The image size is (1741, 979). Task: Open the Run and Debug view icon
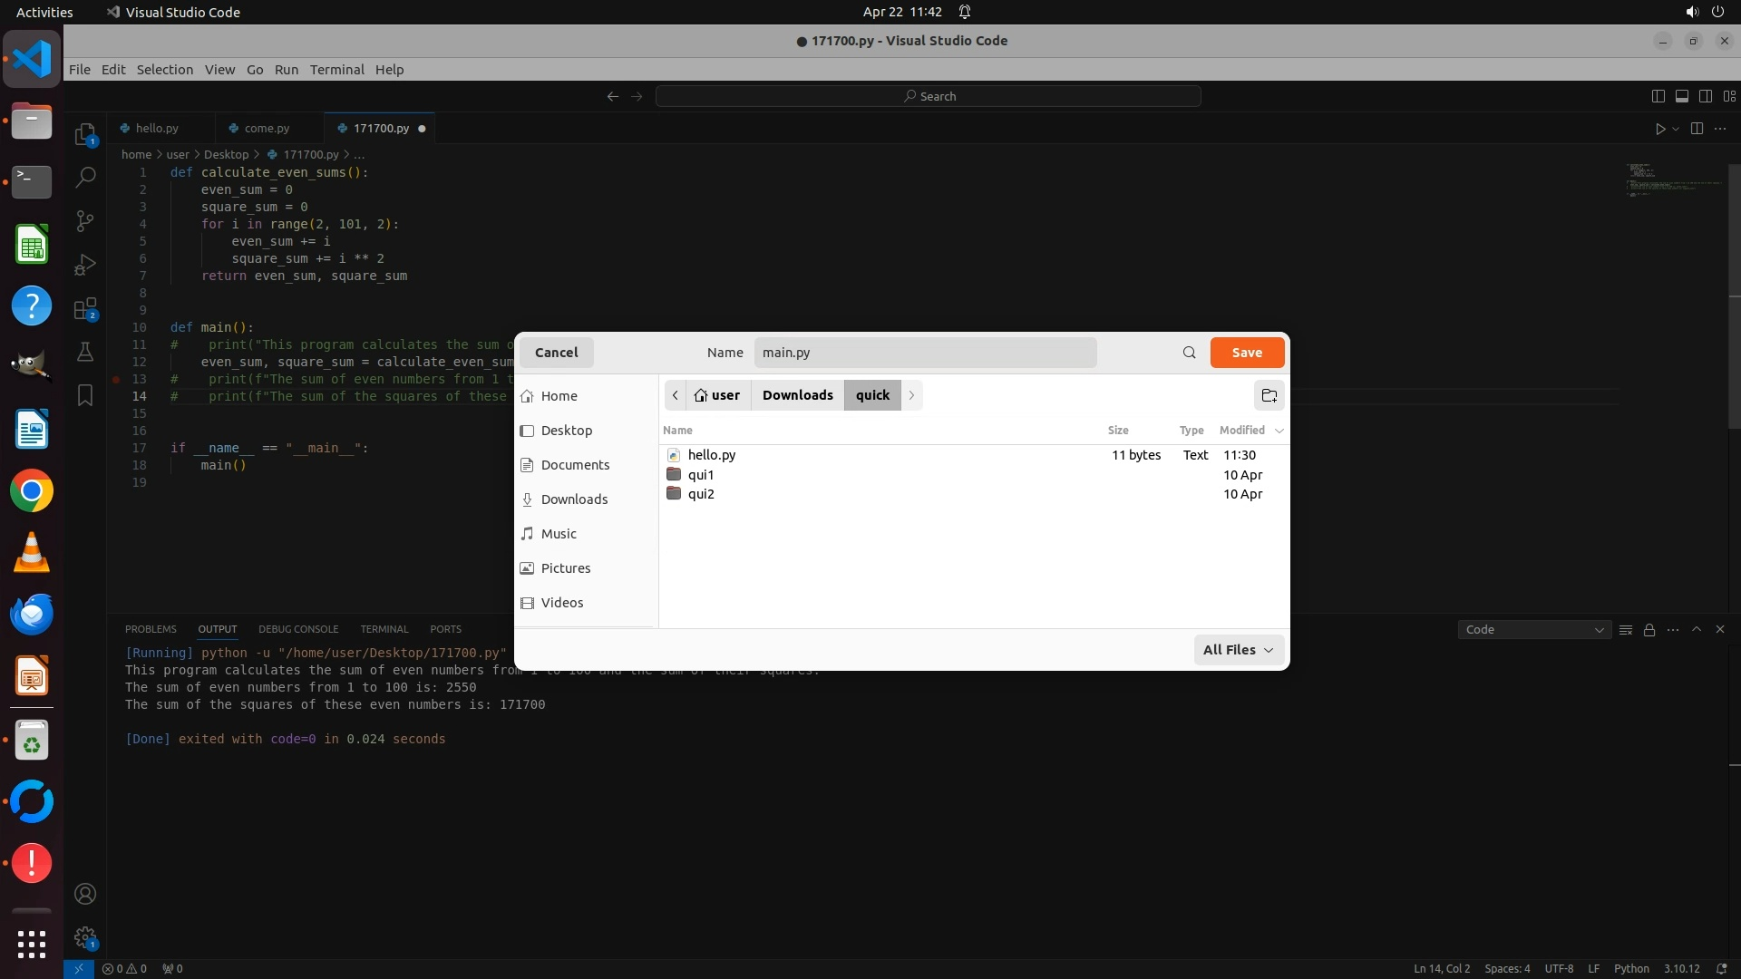(85, 265)
